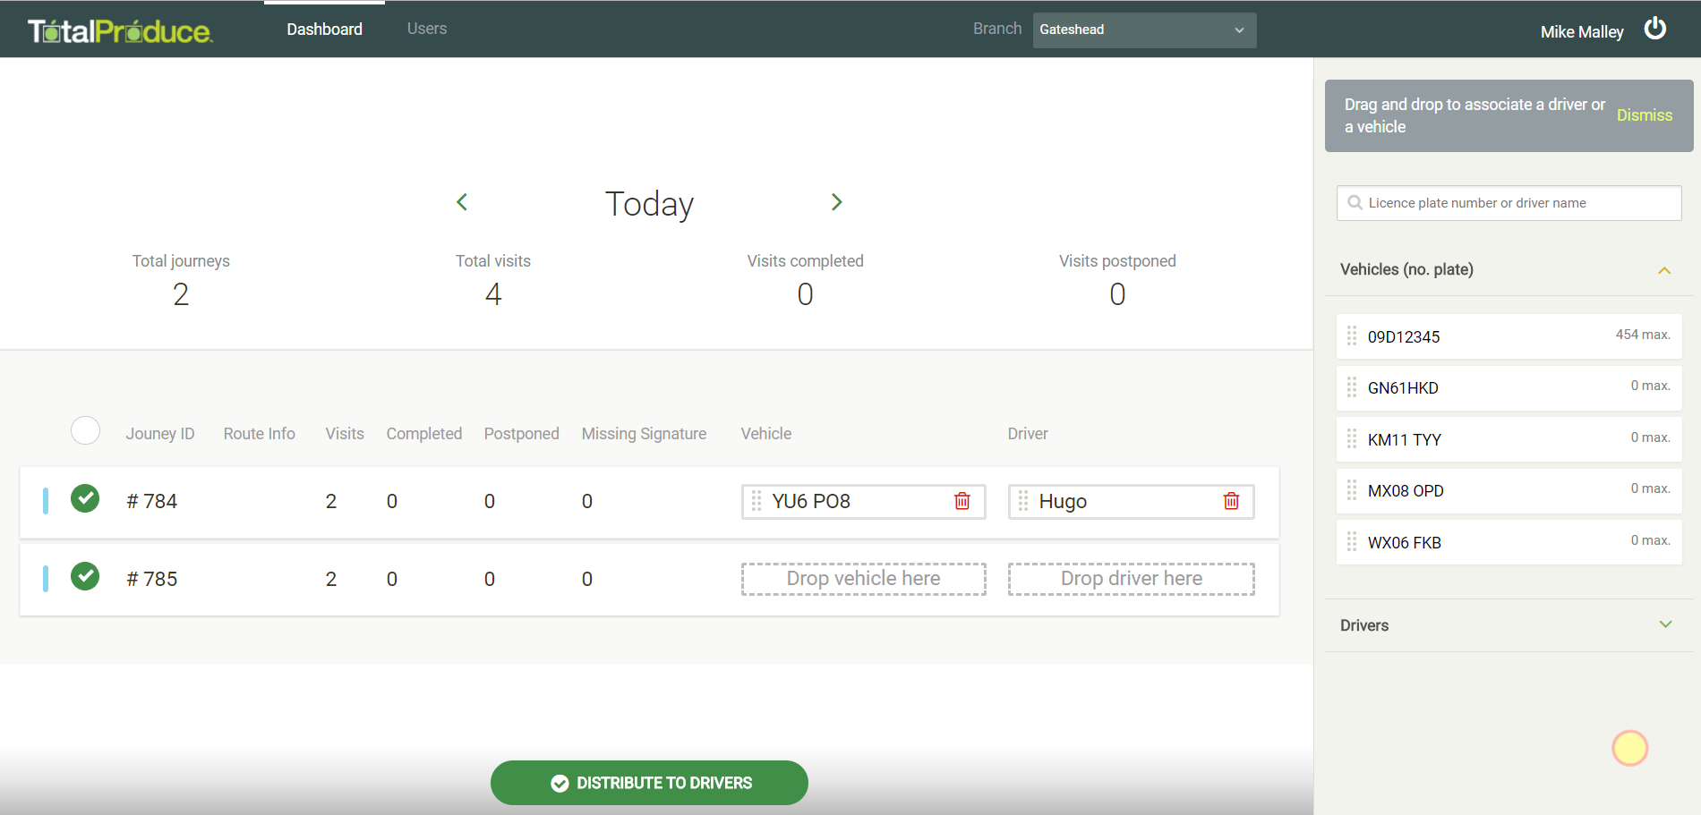Uncheck journey #785 checkbox
This screenshot has height=815, width=1701.
point(85,576)
